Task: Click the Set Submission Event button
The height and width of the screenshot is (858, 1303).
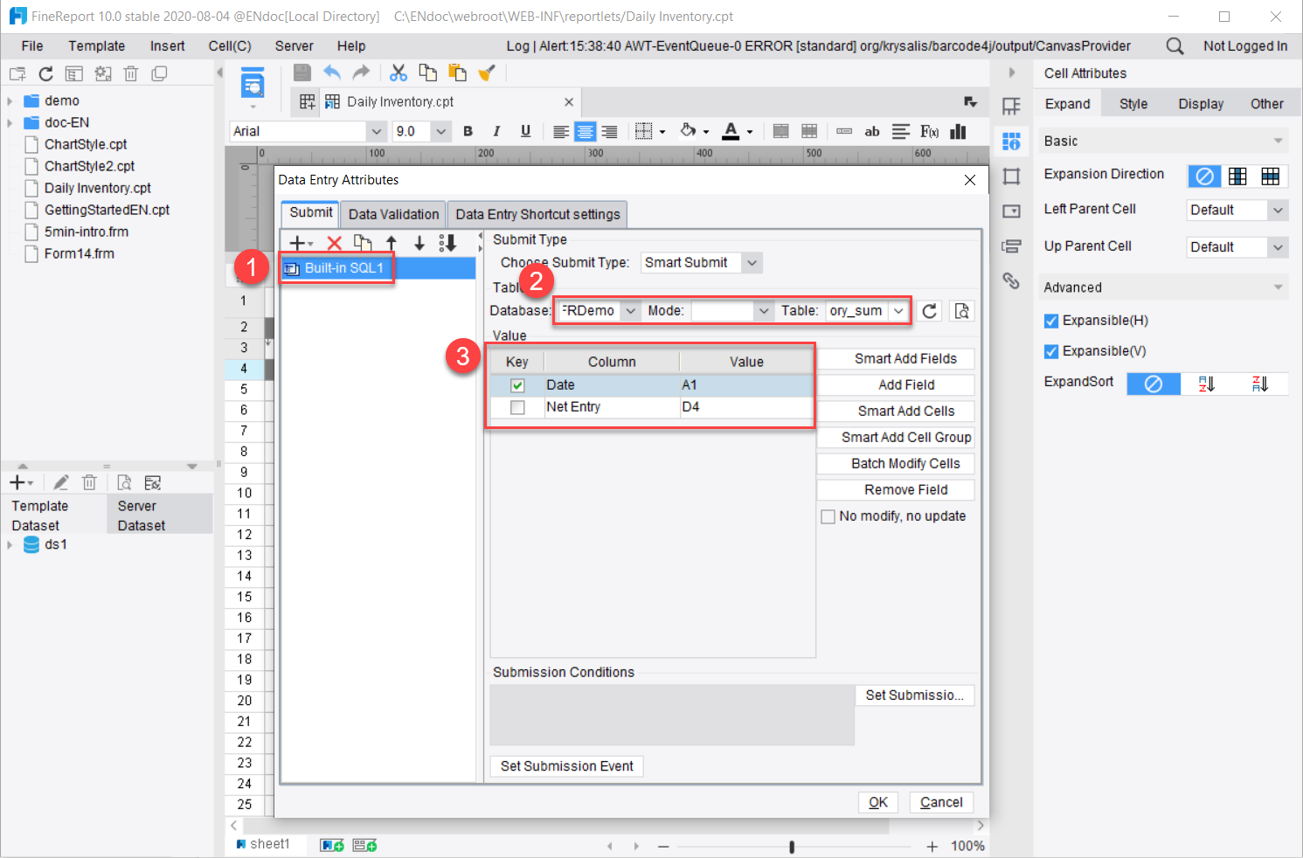Action: (565, 766)
